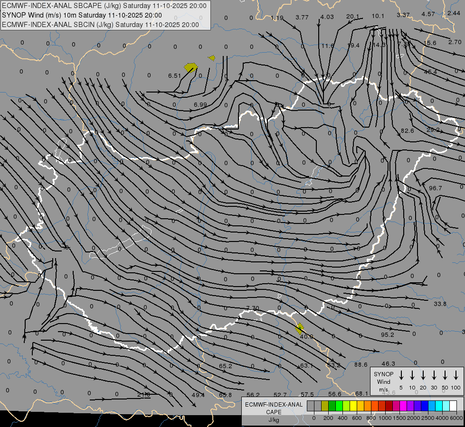Click the SBCIN title line in header
The height and width of the screenshot is (427, 465).
point(100,25)
